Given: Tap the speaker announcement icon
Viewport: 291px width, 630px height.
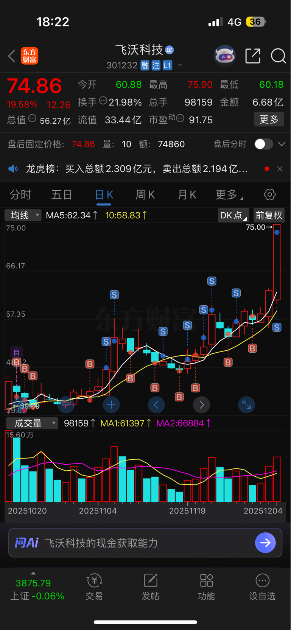Looking at the screenshot, I should pyautogui.click(x=13, y=169).
